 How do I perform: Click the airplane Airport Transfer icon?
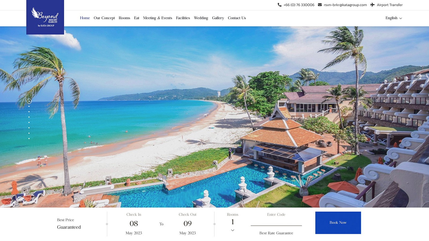[x=372, y=5]
